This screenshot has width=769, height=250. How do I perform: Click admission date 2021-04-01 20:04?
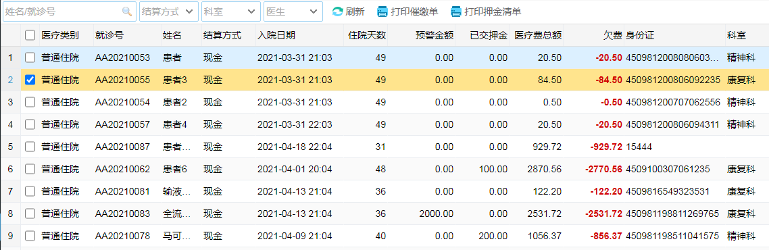(295, 169)
